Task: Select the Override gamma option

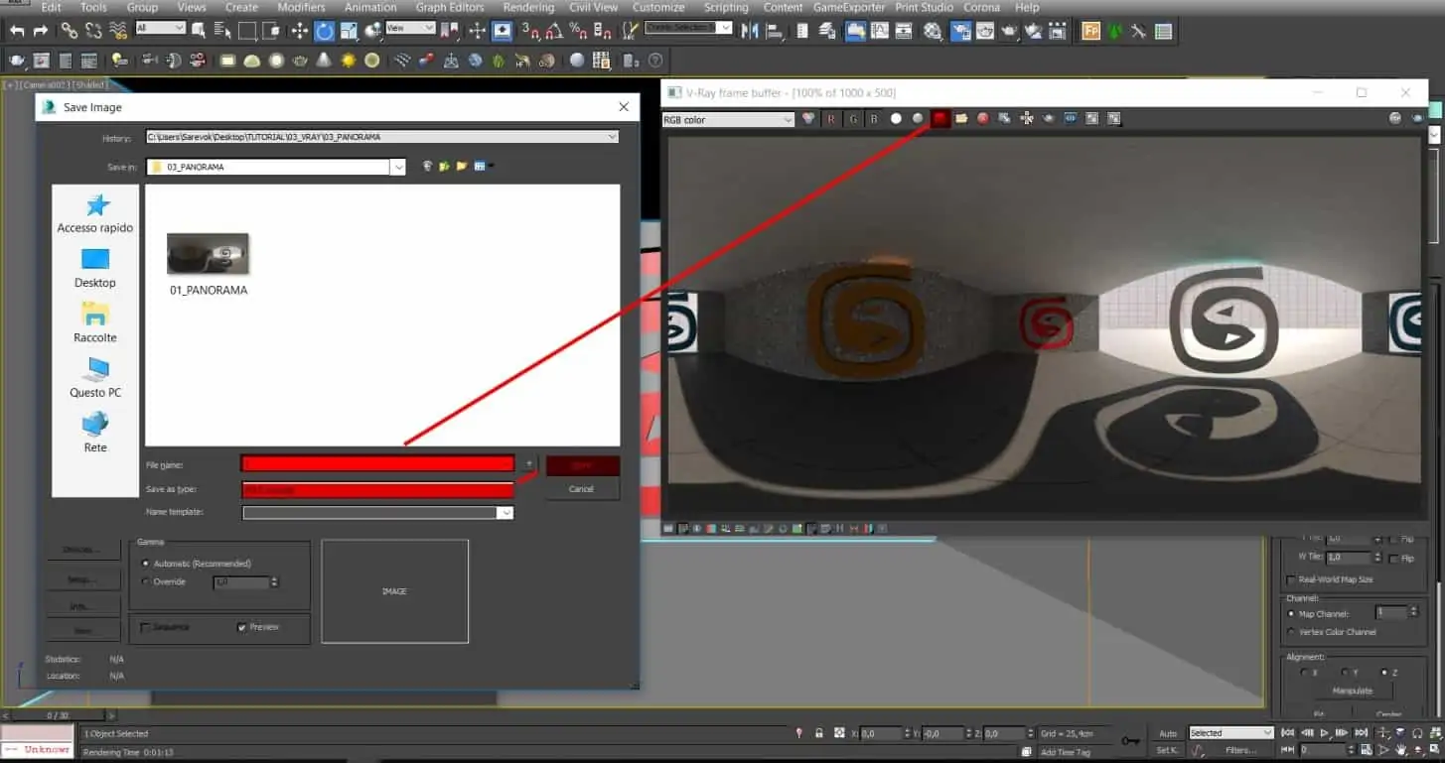Action: (147, 581)
